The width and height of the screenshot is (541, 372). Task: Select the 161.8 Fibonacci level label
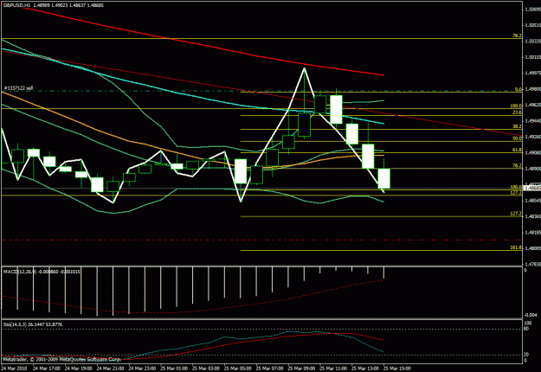coord(516,248)
